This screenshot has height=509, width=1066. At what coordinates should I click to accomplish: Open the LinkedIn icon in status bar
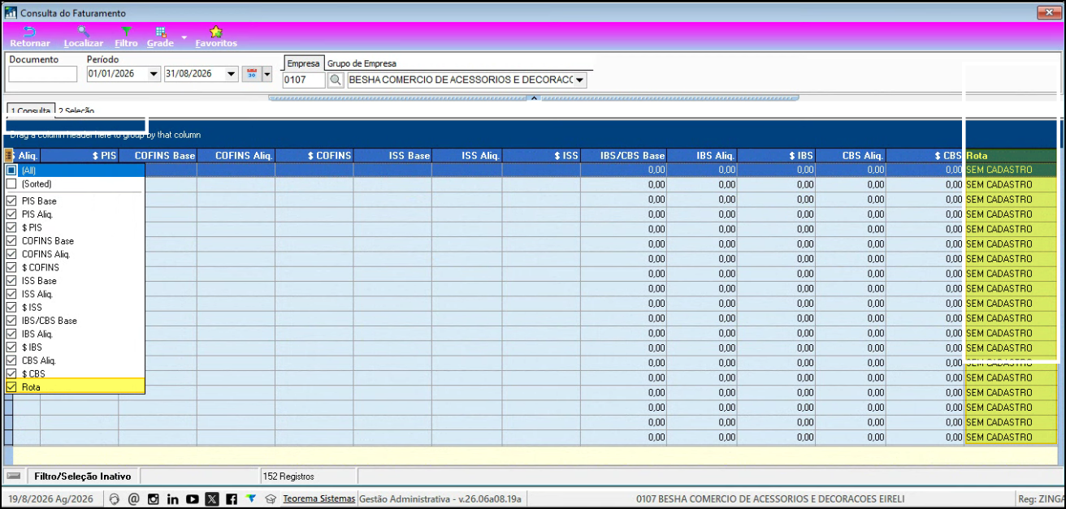pyautogui.click(x=173, y=498)
